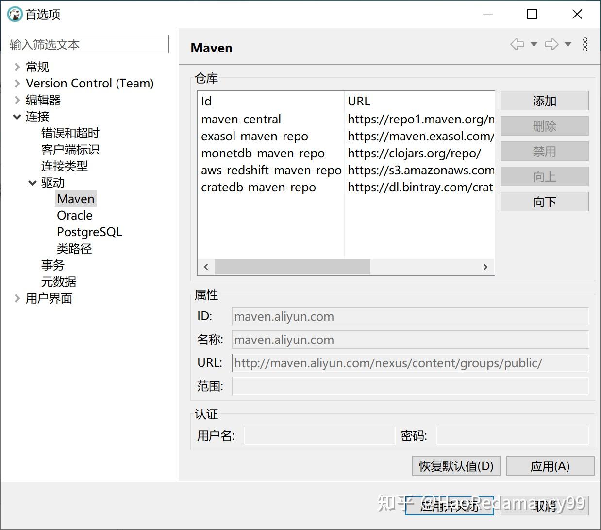Open 事务 preference page

click(x=53, y=265)
